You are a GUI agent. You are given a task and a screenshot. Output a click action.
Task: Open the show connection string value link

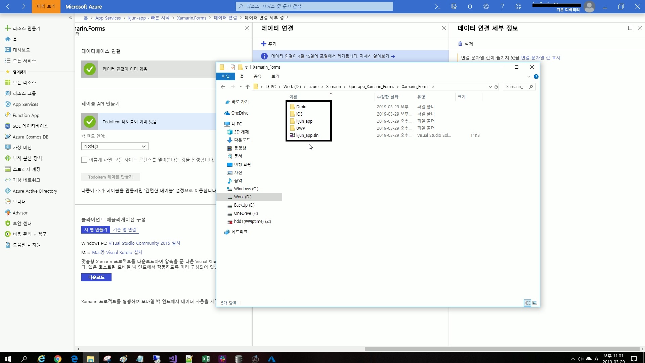point(541,58)
